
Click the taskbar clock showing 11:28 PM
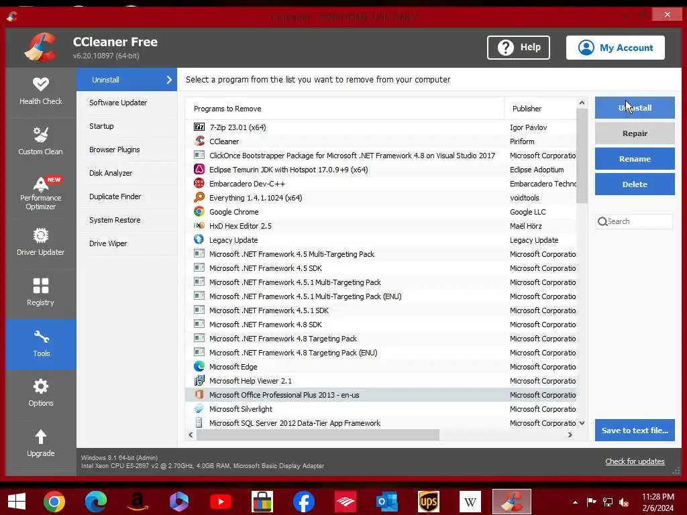(657, 502)
